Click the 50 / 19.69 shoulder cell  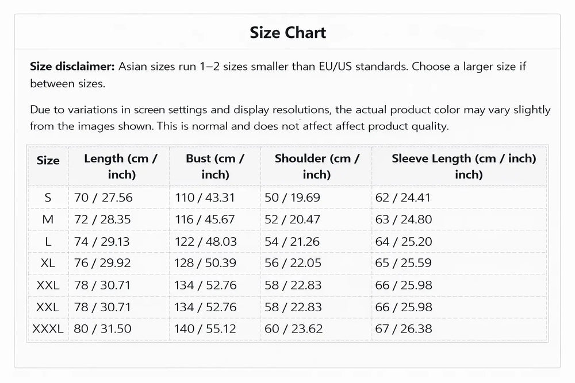[x=292, y=198]
